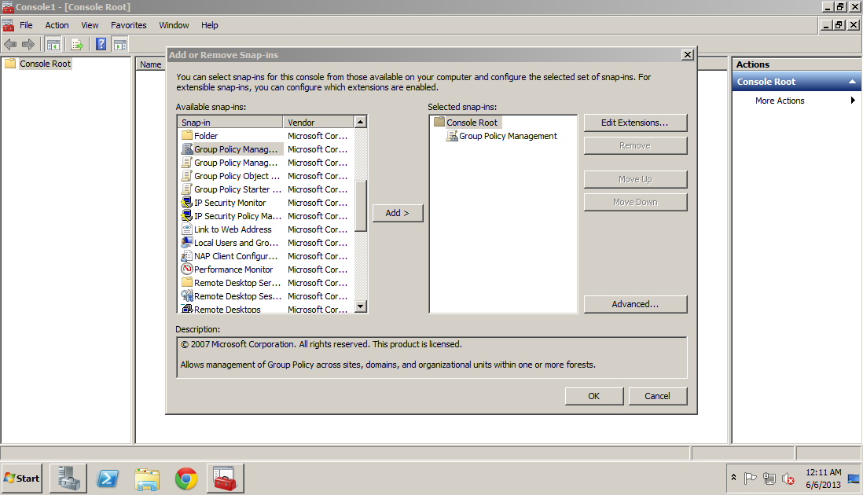Screen dimensions: 863x495
Task: Click the Name column header in the console
Action: [151, 64]
